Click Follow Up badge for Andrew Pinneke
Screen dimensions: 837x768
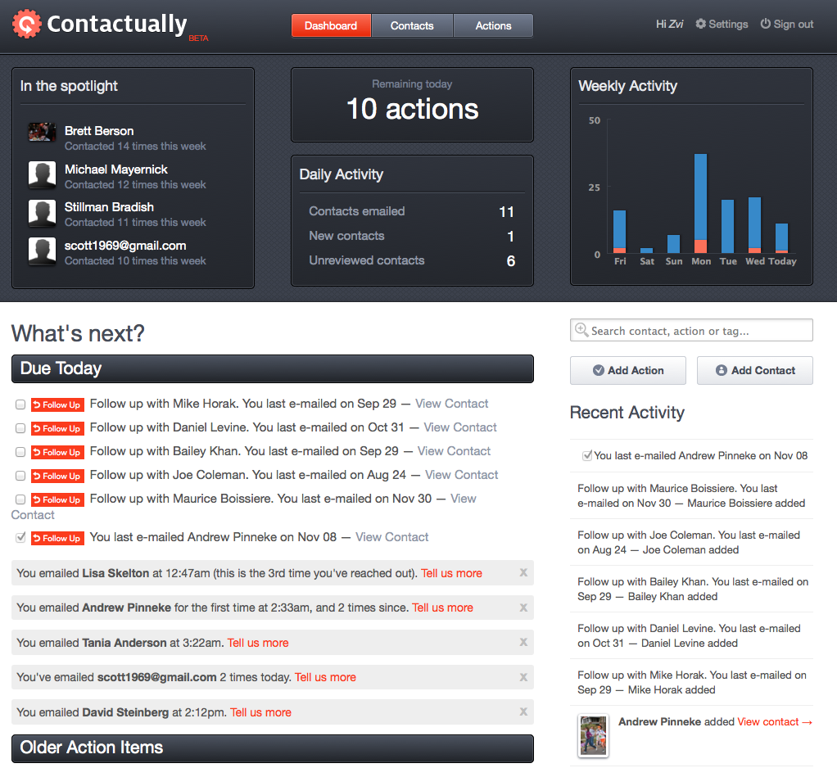pos(57,539)
